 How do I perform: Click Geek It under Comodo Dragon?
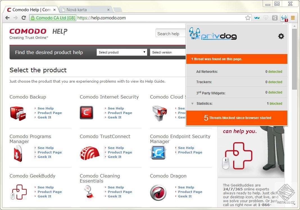[x=185, y=196]
